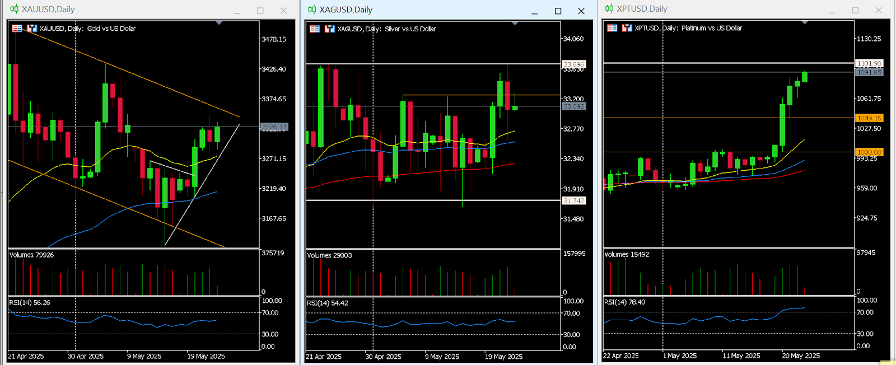Maximize the XAUUSD,Daily window
The image size is (896, 365).
pyautogui.click(x=260, y=11)
